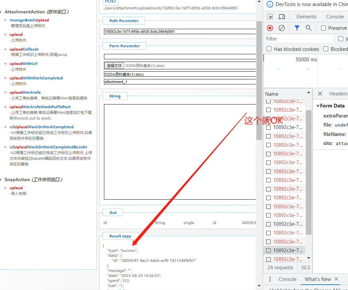Open the Console tab in the drawer
This screenshot has height=290, width=348.
click(287, 279)
